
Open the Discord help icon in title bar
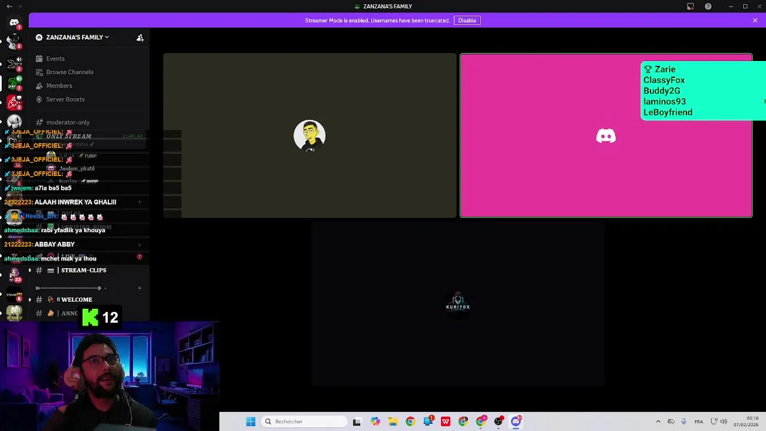pyautogui.click(x=708, y=7)
